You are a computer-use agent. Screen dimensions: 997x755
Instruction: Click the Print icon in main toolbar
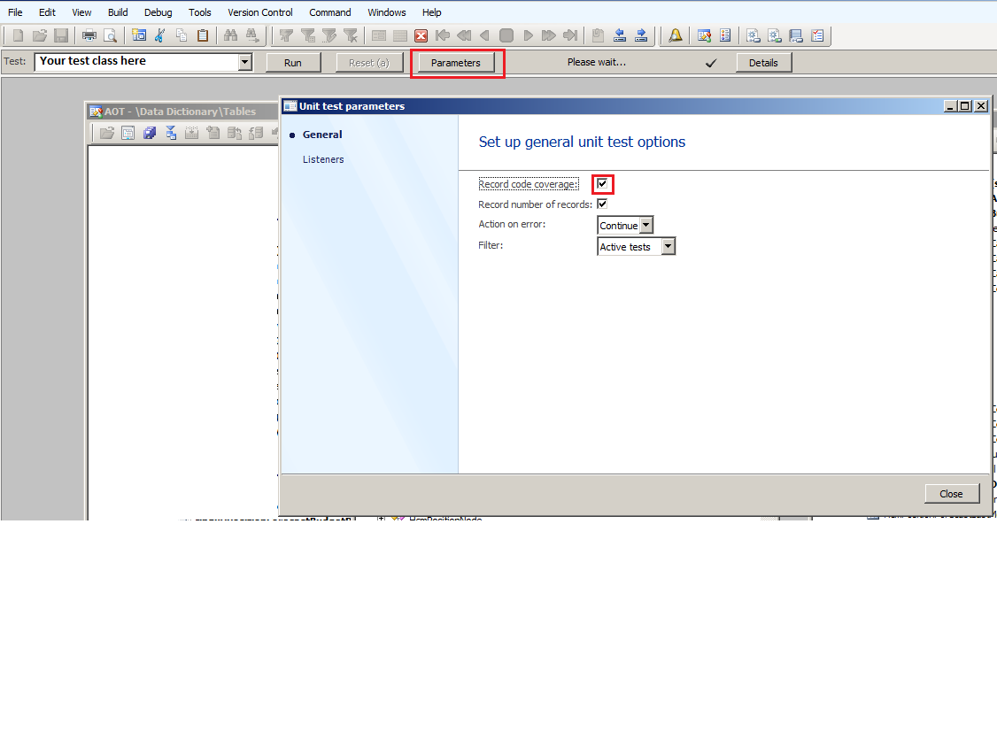(89, 35)
